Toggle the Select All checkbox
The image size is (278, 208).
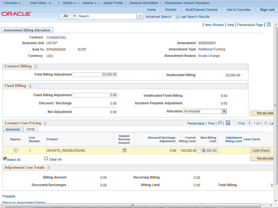point(5,159)
